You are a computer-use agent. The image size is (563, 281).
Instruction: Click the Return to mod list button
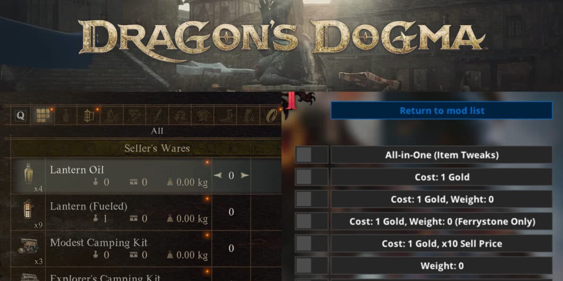(442, 111)
